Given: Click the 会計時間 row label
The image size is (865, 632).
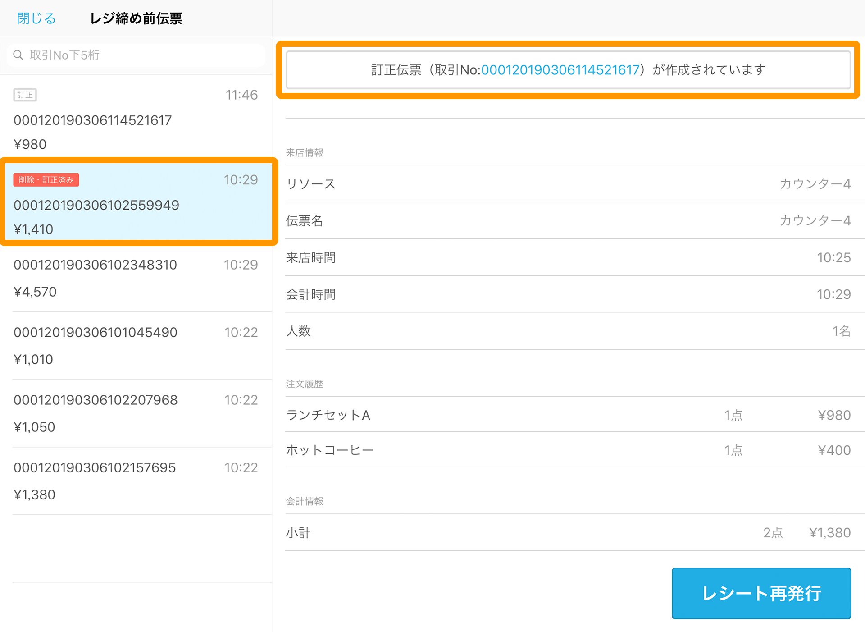Looking at the screenshot, I should (x=311, y=294).
